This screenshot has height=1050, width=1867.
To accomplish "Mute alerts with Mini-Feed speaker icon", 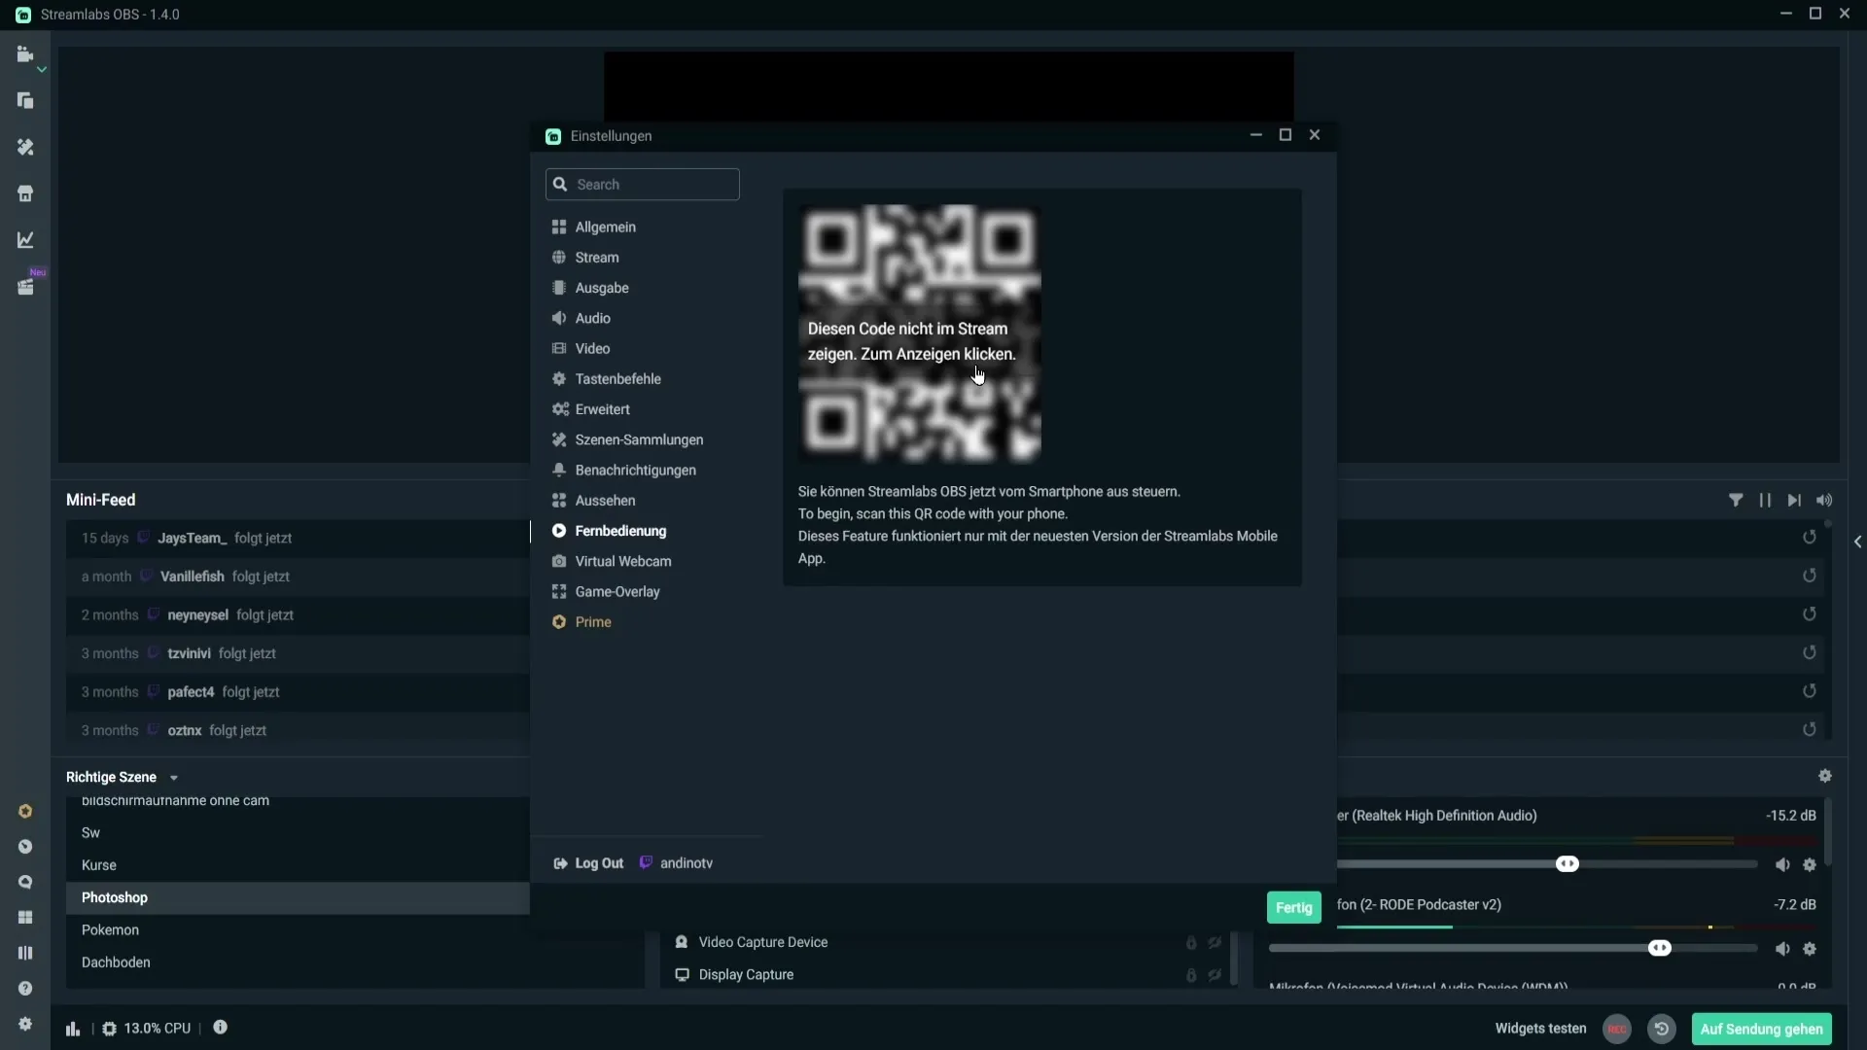I will pyautogui.click(x=1824, y=501).
